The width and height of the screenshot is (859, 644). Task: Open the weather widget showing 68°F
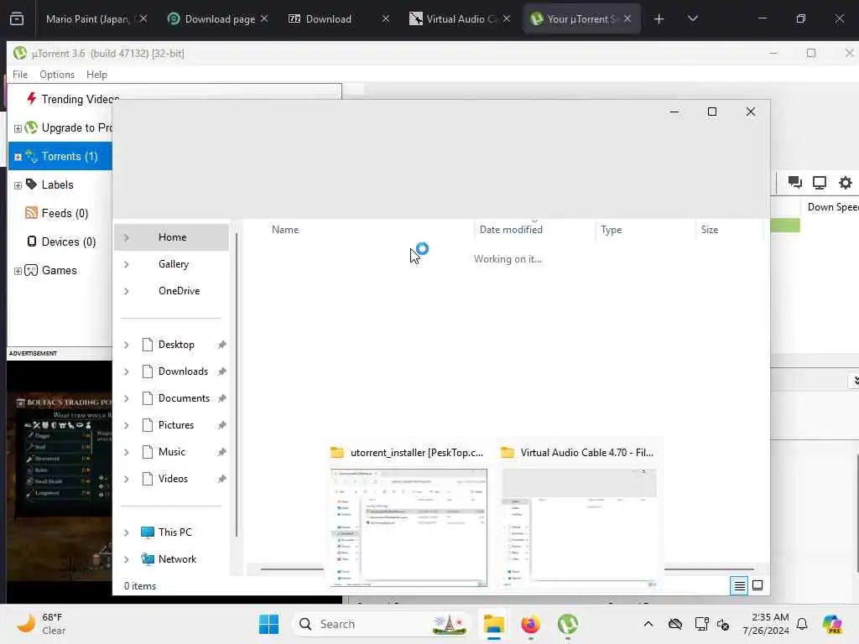point(41,624)
